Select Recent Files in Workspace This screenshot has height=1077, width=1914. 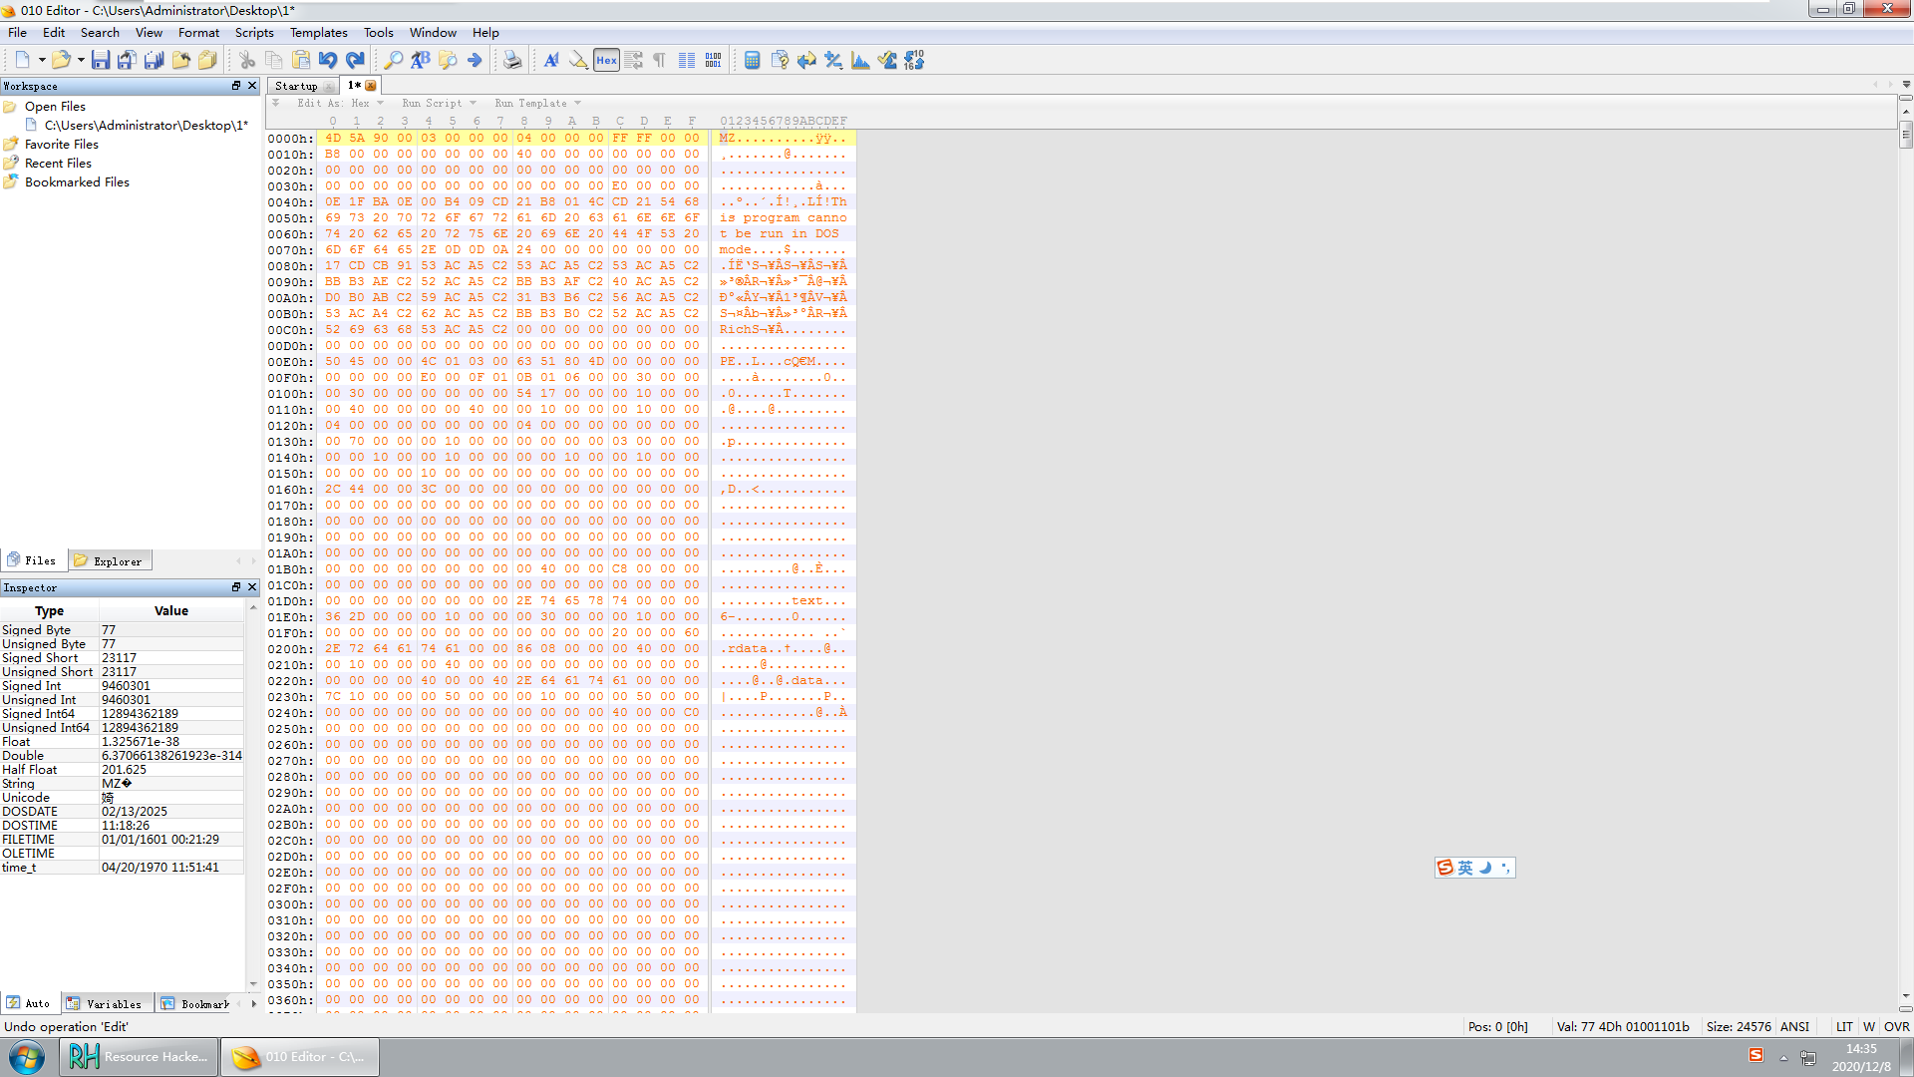pos(58,164)
